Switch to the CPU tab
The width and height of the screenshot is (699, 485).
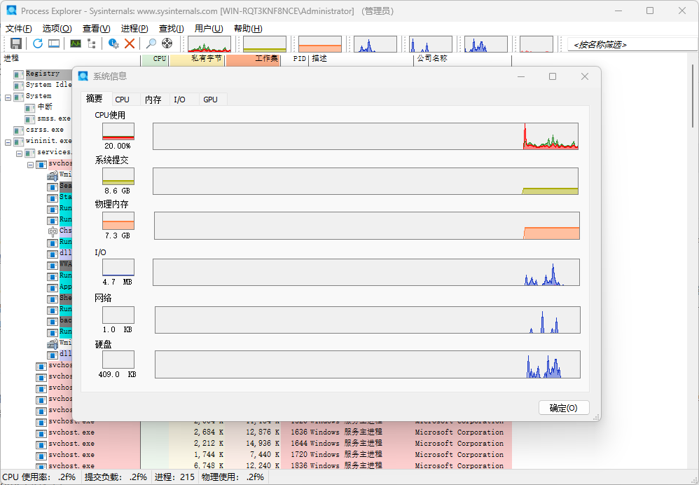click(122, 100)
